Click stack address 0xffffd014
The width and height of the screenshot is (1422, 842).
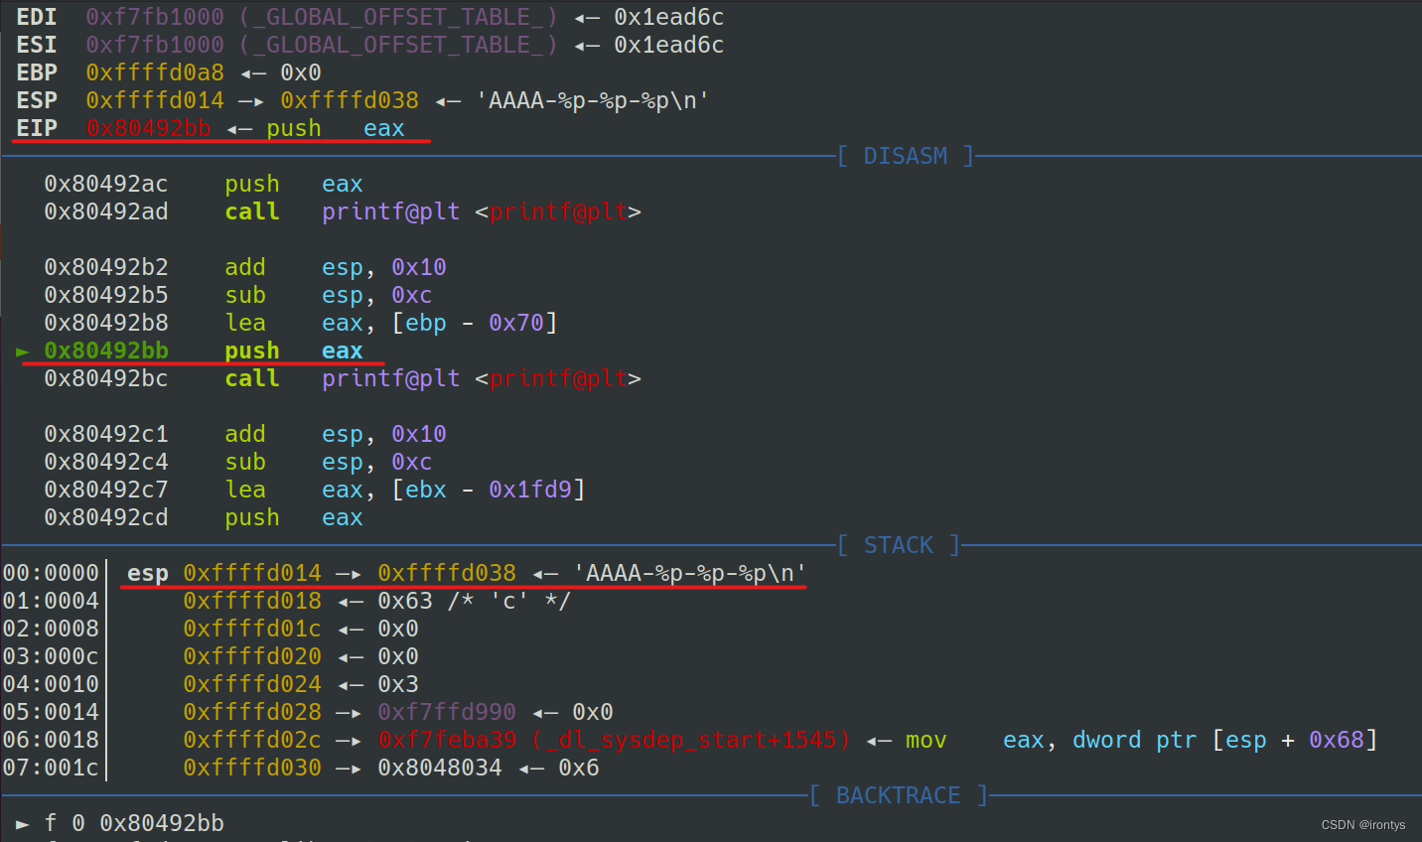coord(252,573)
